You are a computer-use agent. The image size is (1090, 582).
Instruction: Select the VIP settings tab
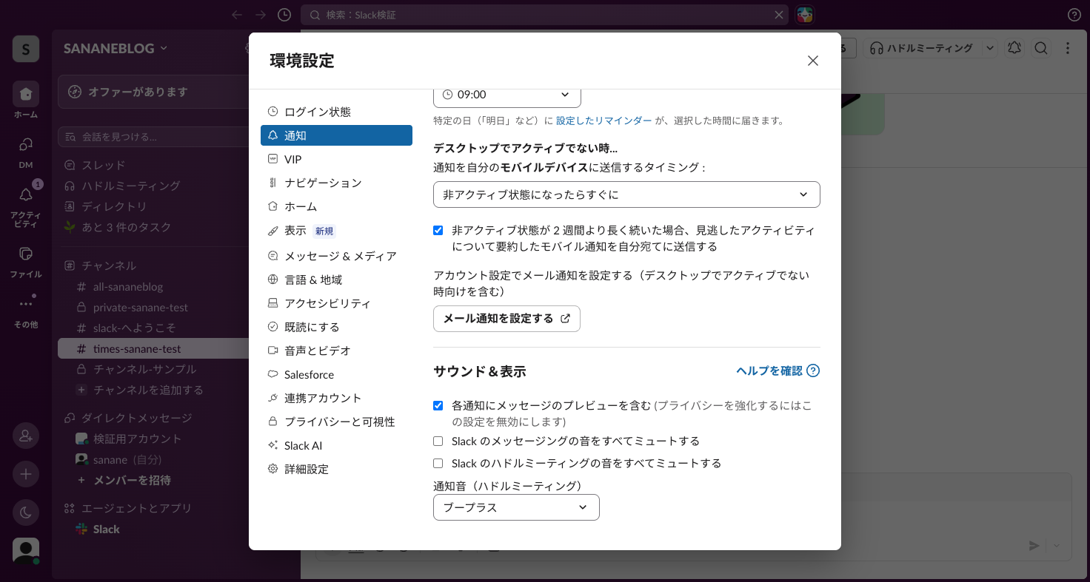point(336,159)
